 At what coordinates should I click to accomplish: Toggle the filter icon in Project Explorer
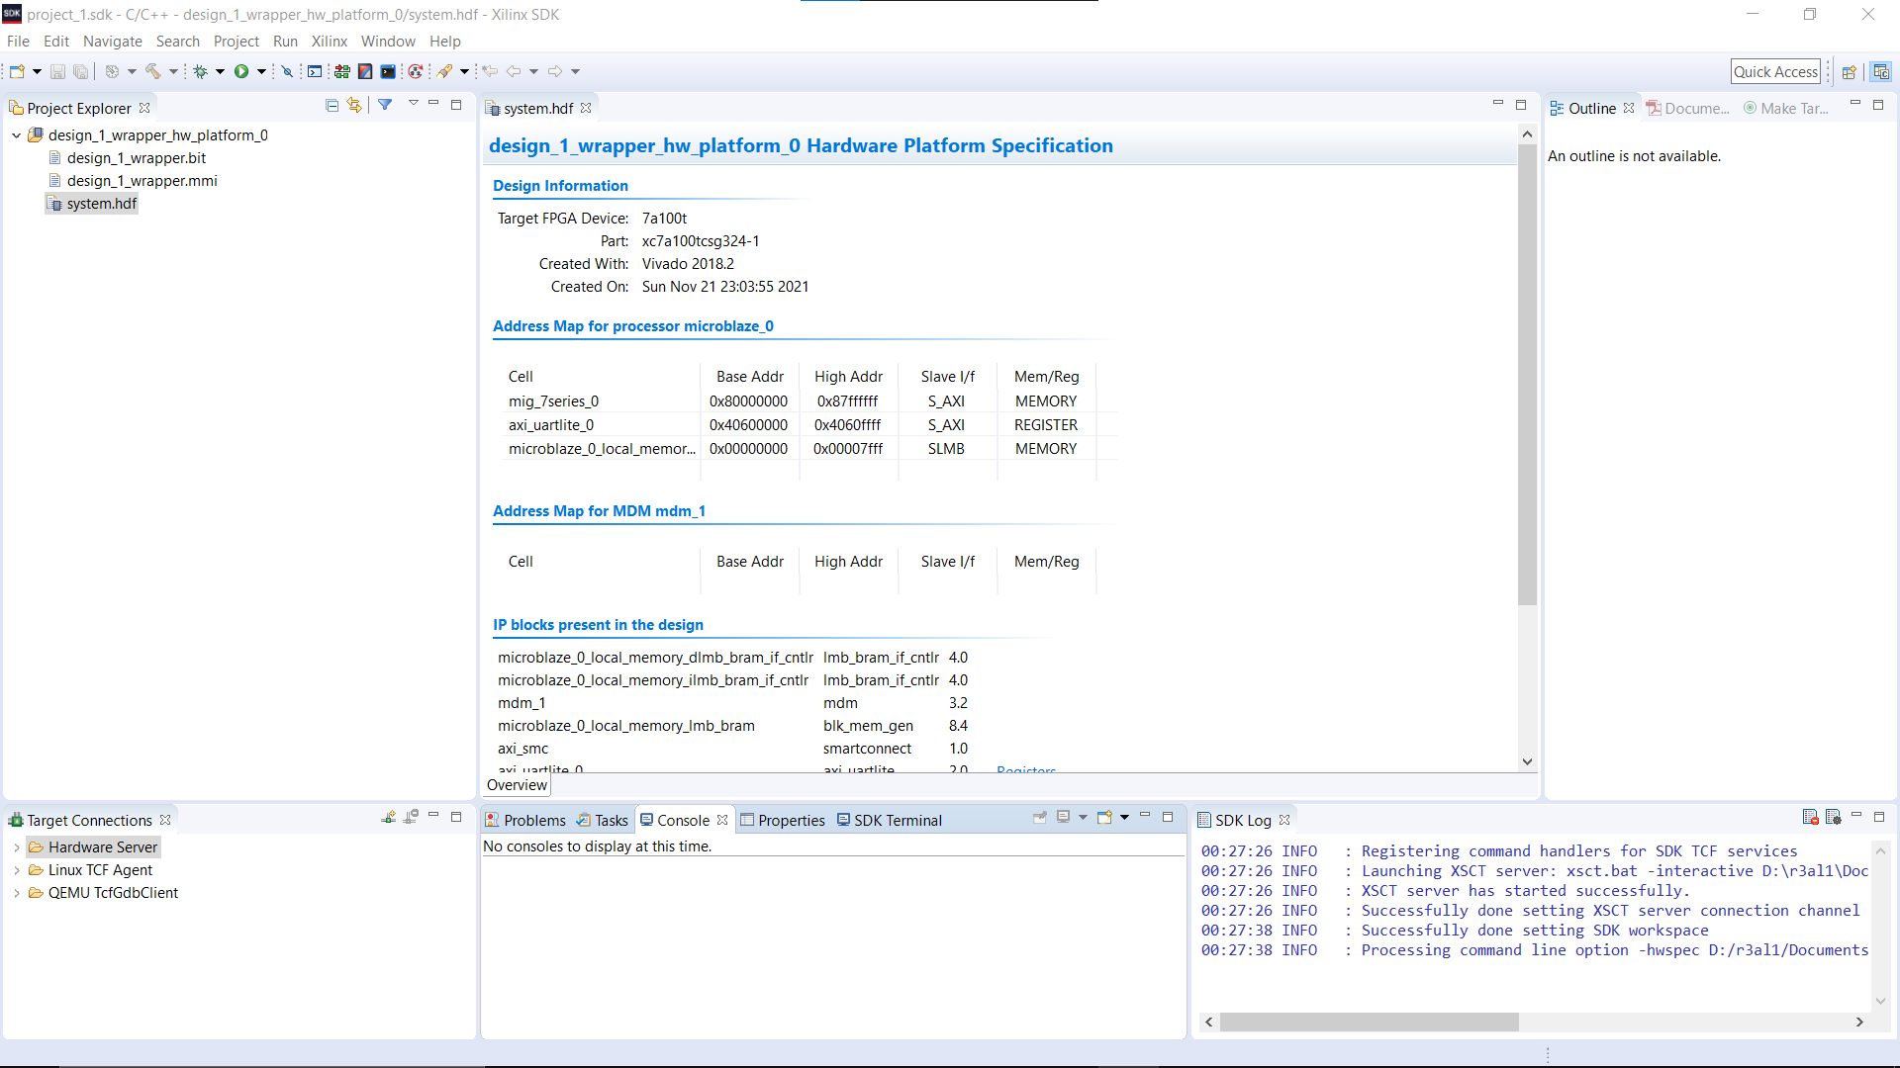click(384, 105)
